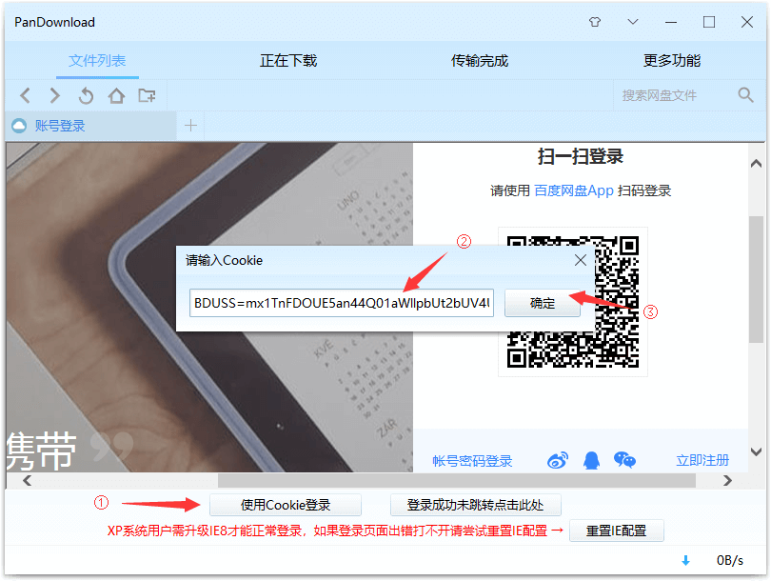Select the QQ login icon
The image size is (771, 581).
(x=591, y=460)
